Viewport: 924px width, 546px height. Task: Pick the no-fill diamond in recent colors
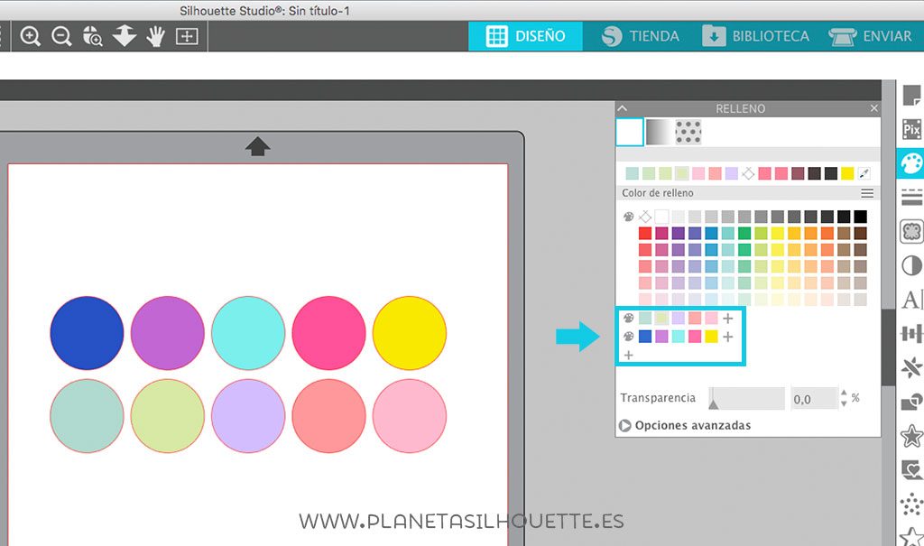pyautogui.click(x=748, y=173)
